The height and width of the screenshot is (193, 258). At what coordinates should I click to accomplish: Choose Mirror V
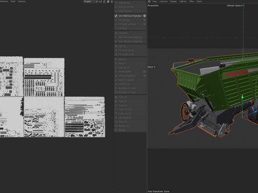[x=130, y=63]
